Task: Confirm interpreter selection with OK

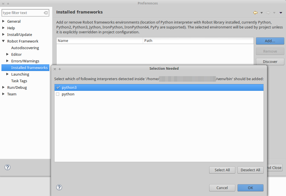Action: (250, 188)
